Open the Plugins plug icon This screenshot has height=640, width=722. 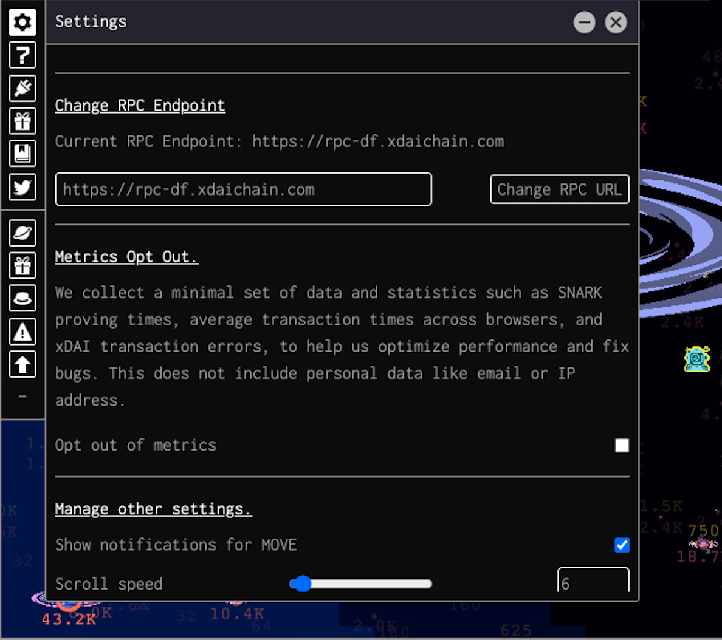(x=22, y=88)
